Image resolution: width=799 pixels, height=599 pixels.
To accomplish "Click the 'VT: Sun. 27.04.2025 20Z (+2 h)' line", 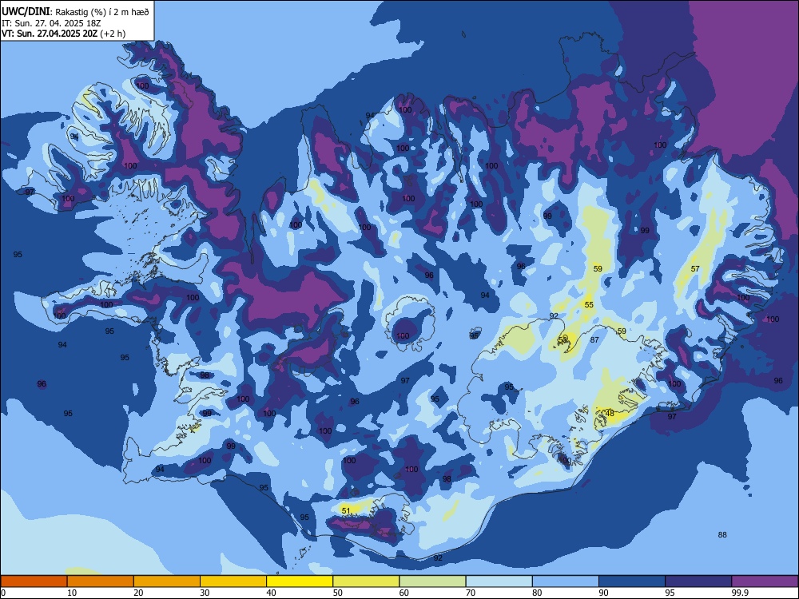I will click(x=63, y=34).
